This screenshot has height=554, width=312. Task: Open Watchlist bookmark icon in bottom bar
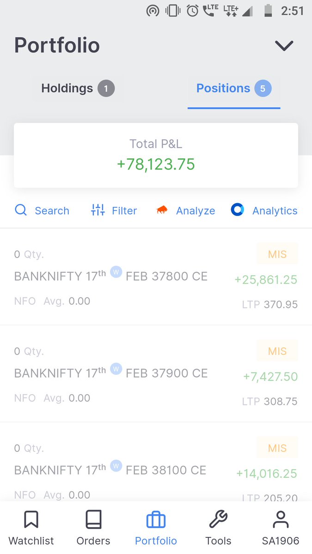pos(31,519)
